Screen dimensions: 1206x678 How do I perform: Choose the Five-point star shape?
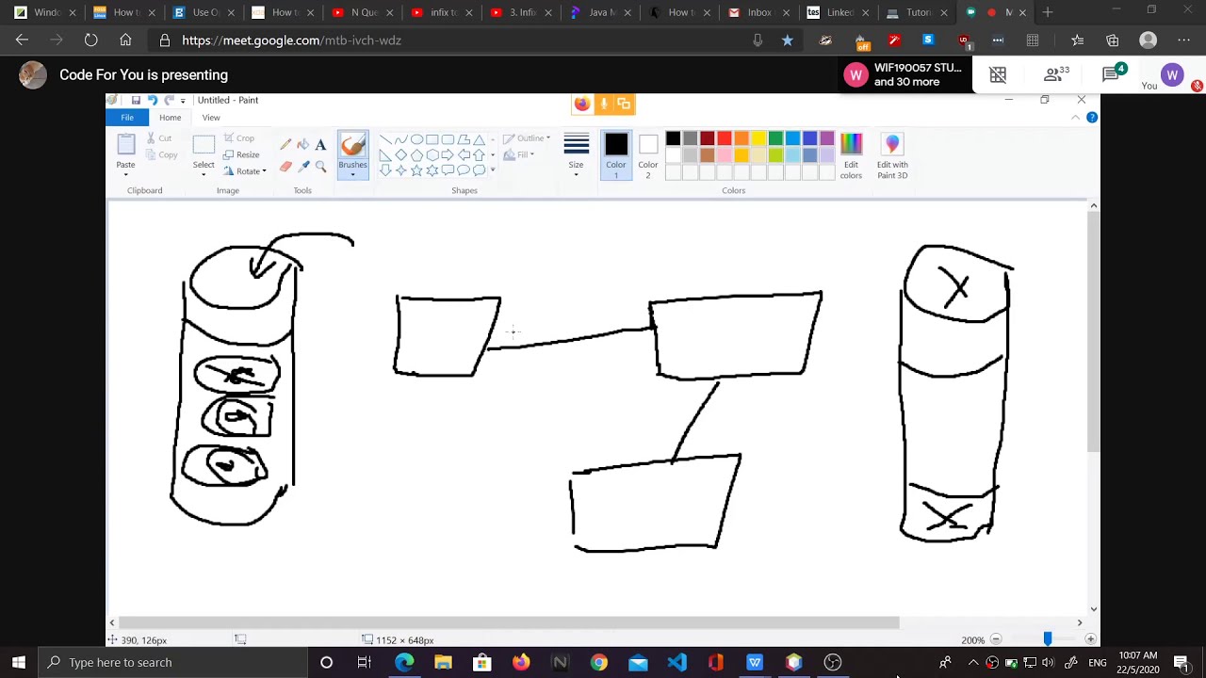pyautogui.click(x=416, y=170)
